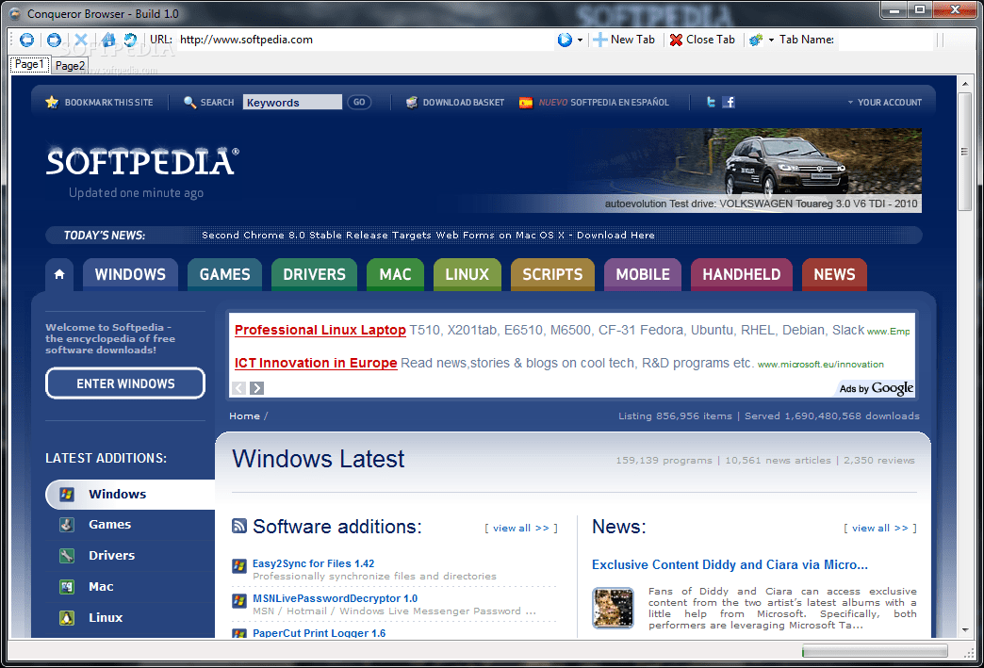Click the scrollbar down arrow
The height and width of the screenshot is (668, 984).
click(x=964, y=629)
